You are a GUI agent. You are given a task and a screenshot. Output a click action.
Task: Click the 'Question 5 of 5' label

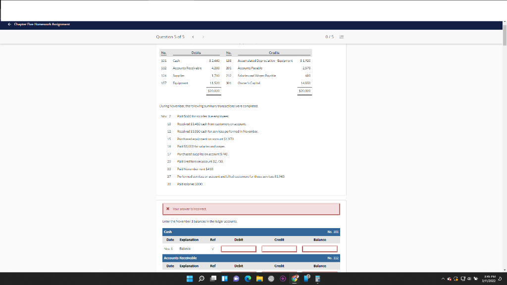tap(170, 37)
